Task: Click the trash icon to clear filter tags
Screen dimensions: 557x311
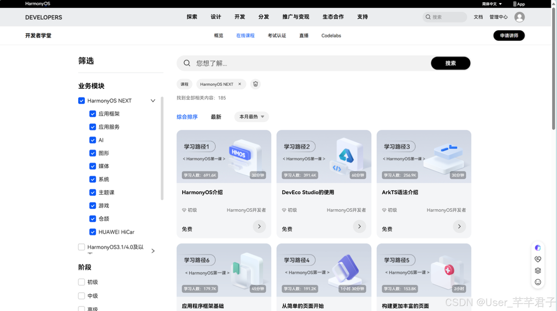Action: pyautogui.click(x=255, y=84)
